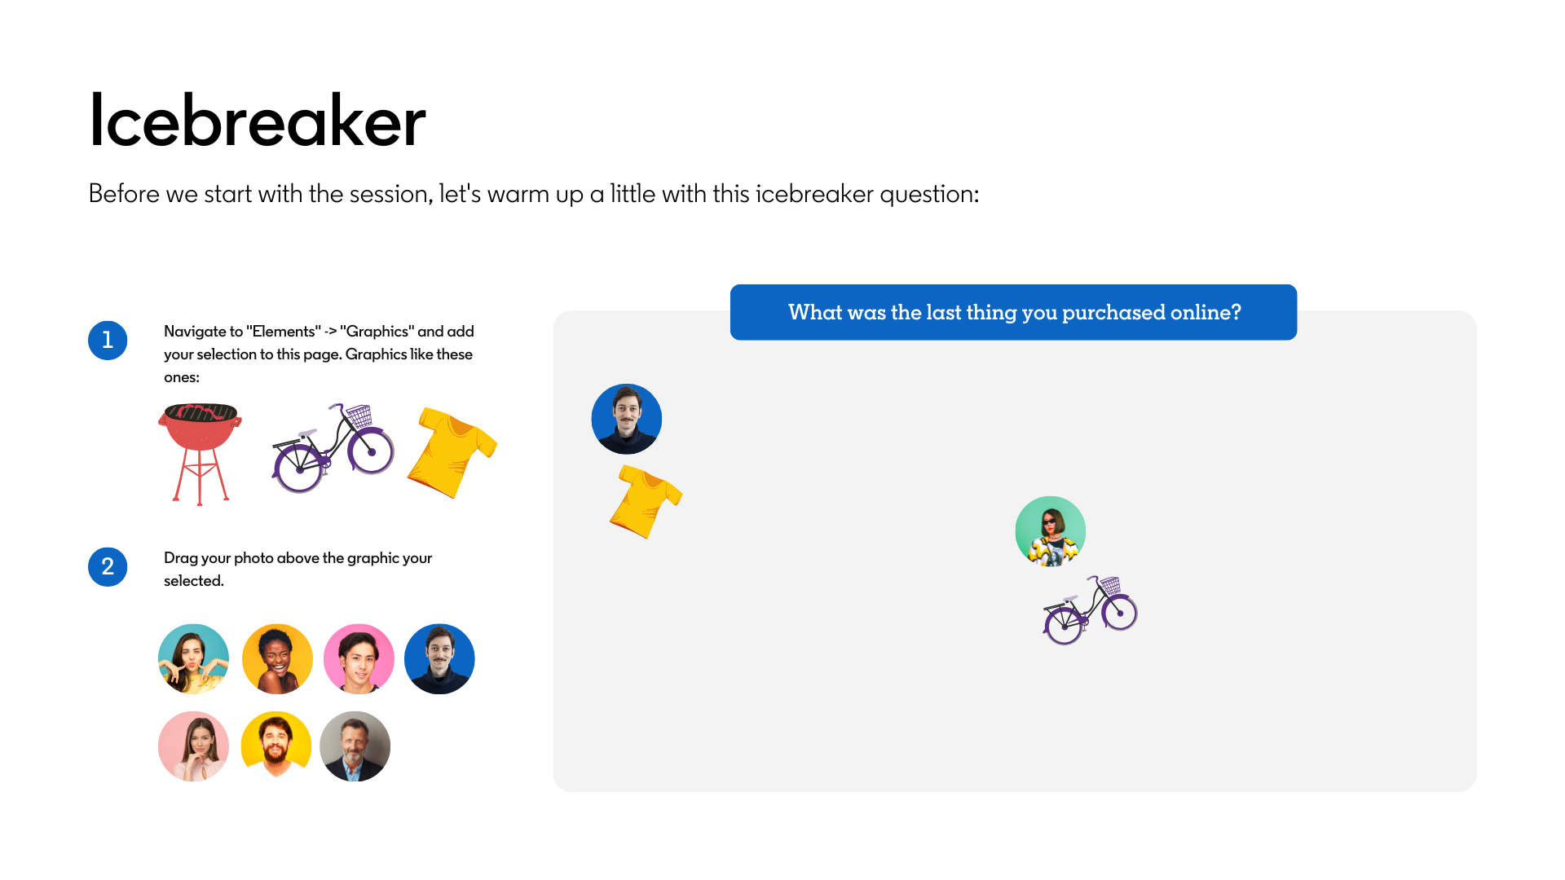This screenshot has height=880, width=1565.
Task: Click the Icebreaker title heading
Action: point(257,121)
